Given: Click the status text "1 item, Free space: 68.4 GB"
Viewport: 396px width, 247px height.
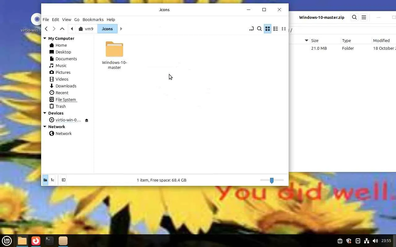Looking at the screenshot, I should tap(161, 180).
